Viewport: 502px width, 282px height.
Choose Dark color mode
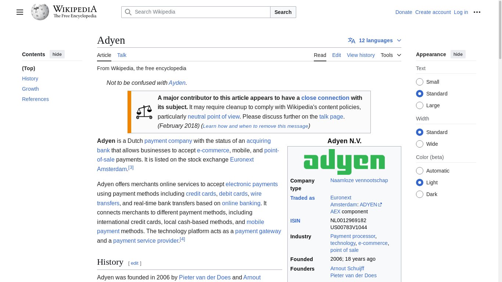[x=420, y=194]
